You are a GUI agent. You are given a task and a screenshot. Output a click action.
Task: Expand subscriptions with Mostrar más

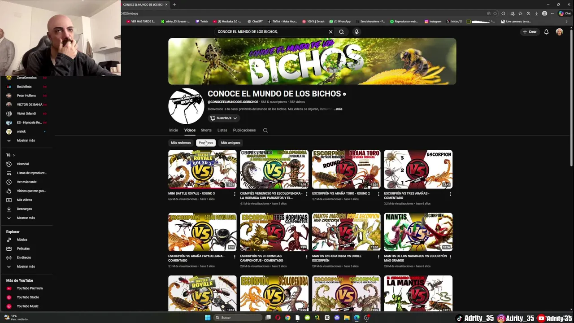(x=26, y=140)
